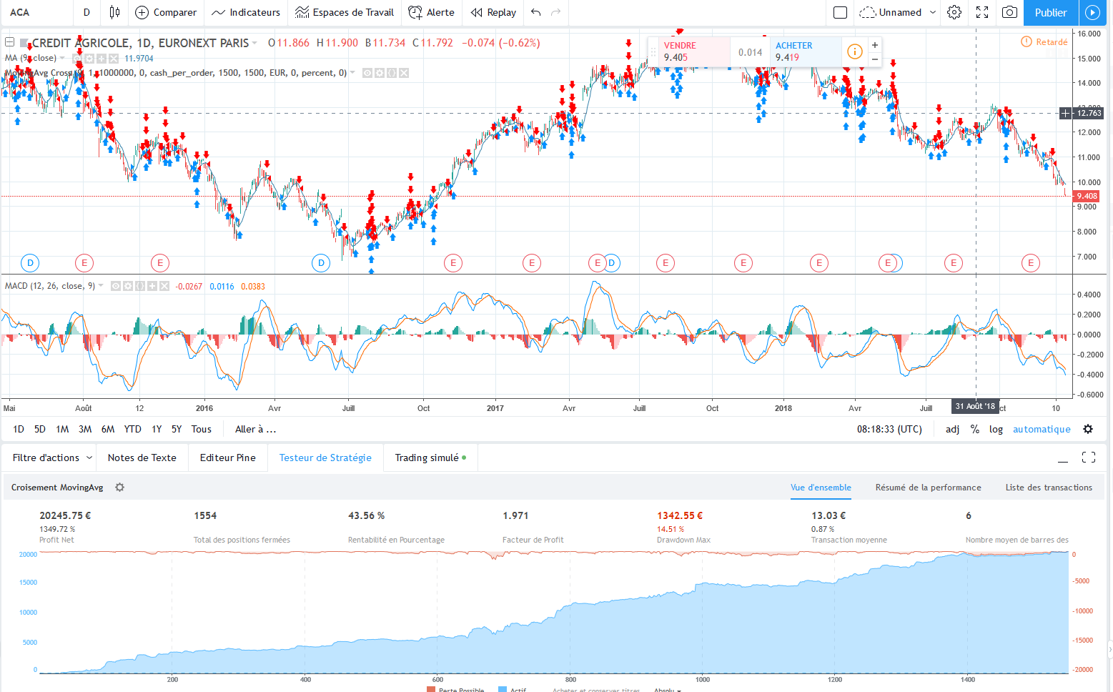This screenshot has width=1113, height=692.
Task: Redo the last chart action
Action: tap(555, 12)
